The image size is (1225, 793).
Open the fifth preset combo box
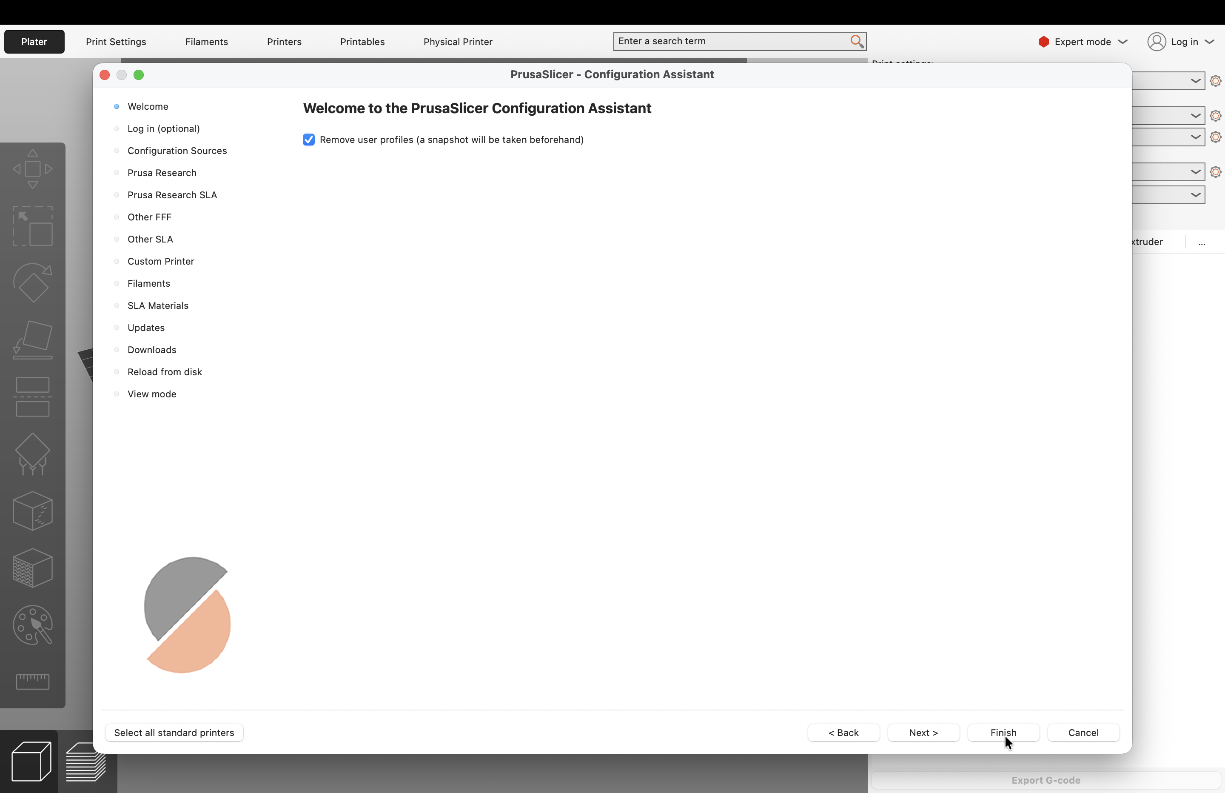tap(1168, 195)
